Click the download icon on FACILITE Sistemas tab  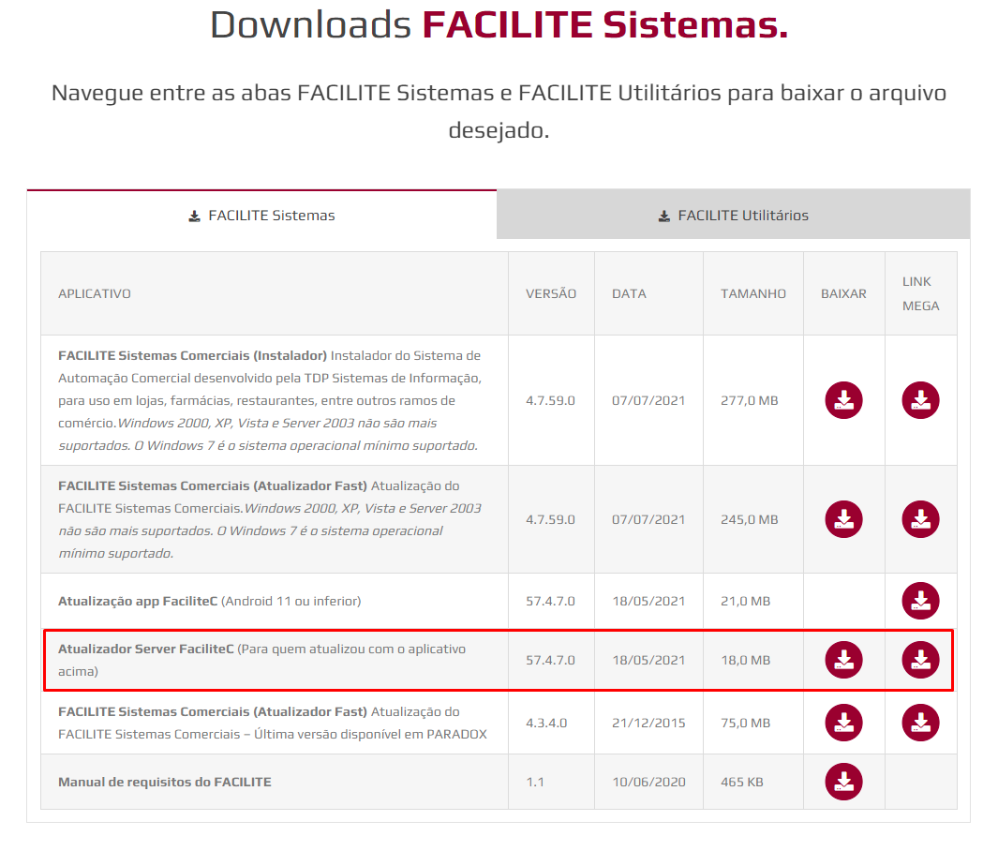click(194, 216)
